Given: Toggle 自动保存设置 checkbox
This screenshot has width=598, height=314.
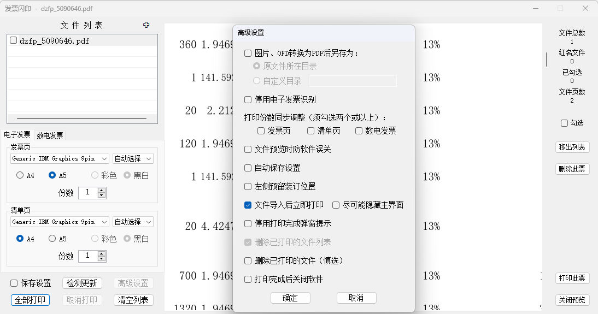Looking at the screenshot, I should click(248, 168).
